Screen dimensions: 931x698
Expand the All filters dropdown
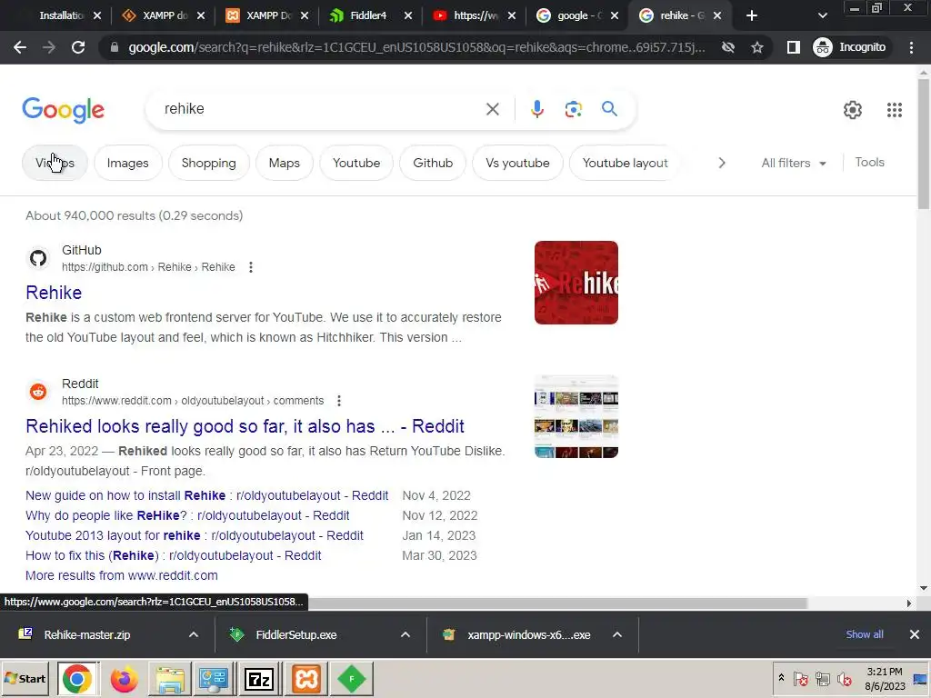793,164
